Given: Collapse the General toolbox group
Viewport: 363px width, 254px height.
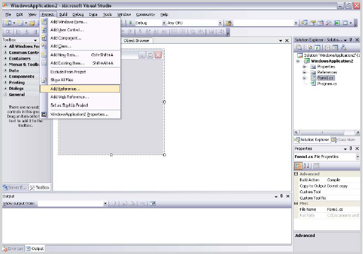Looking at the screenshot, I should pos(5,94).
